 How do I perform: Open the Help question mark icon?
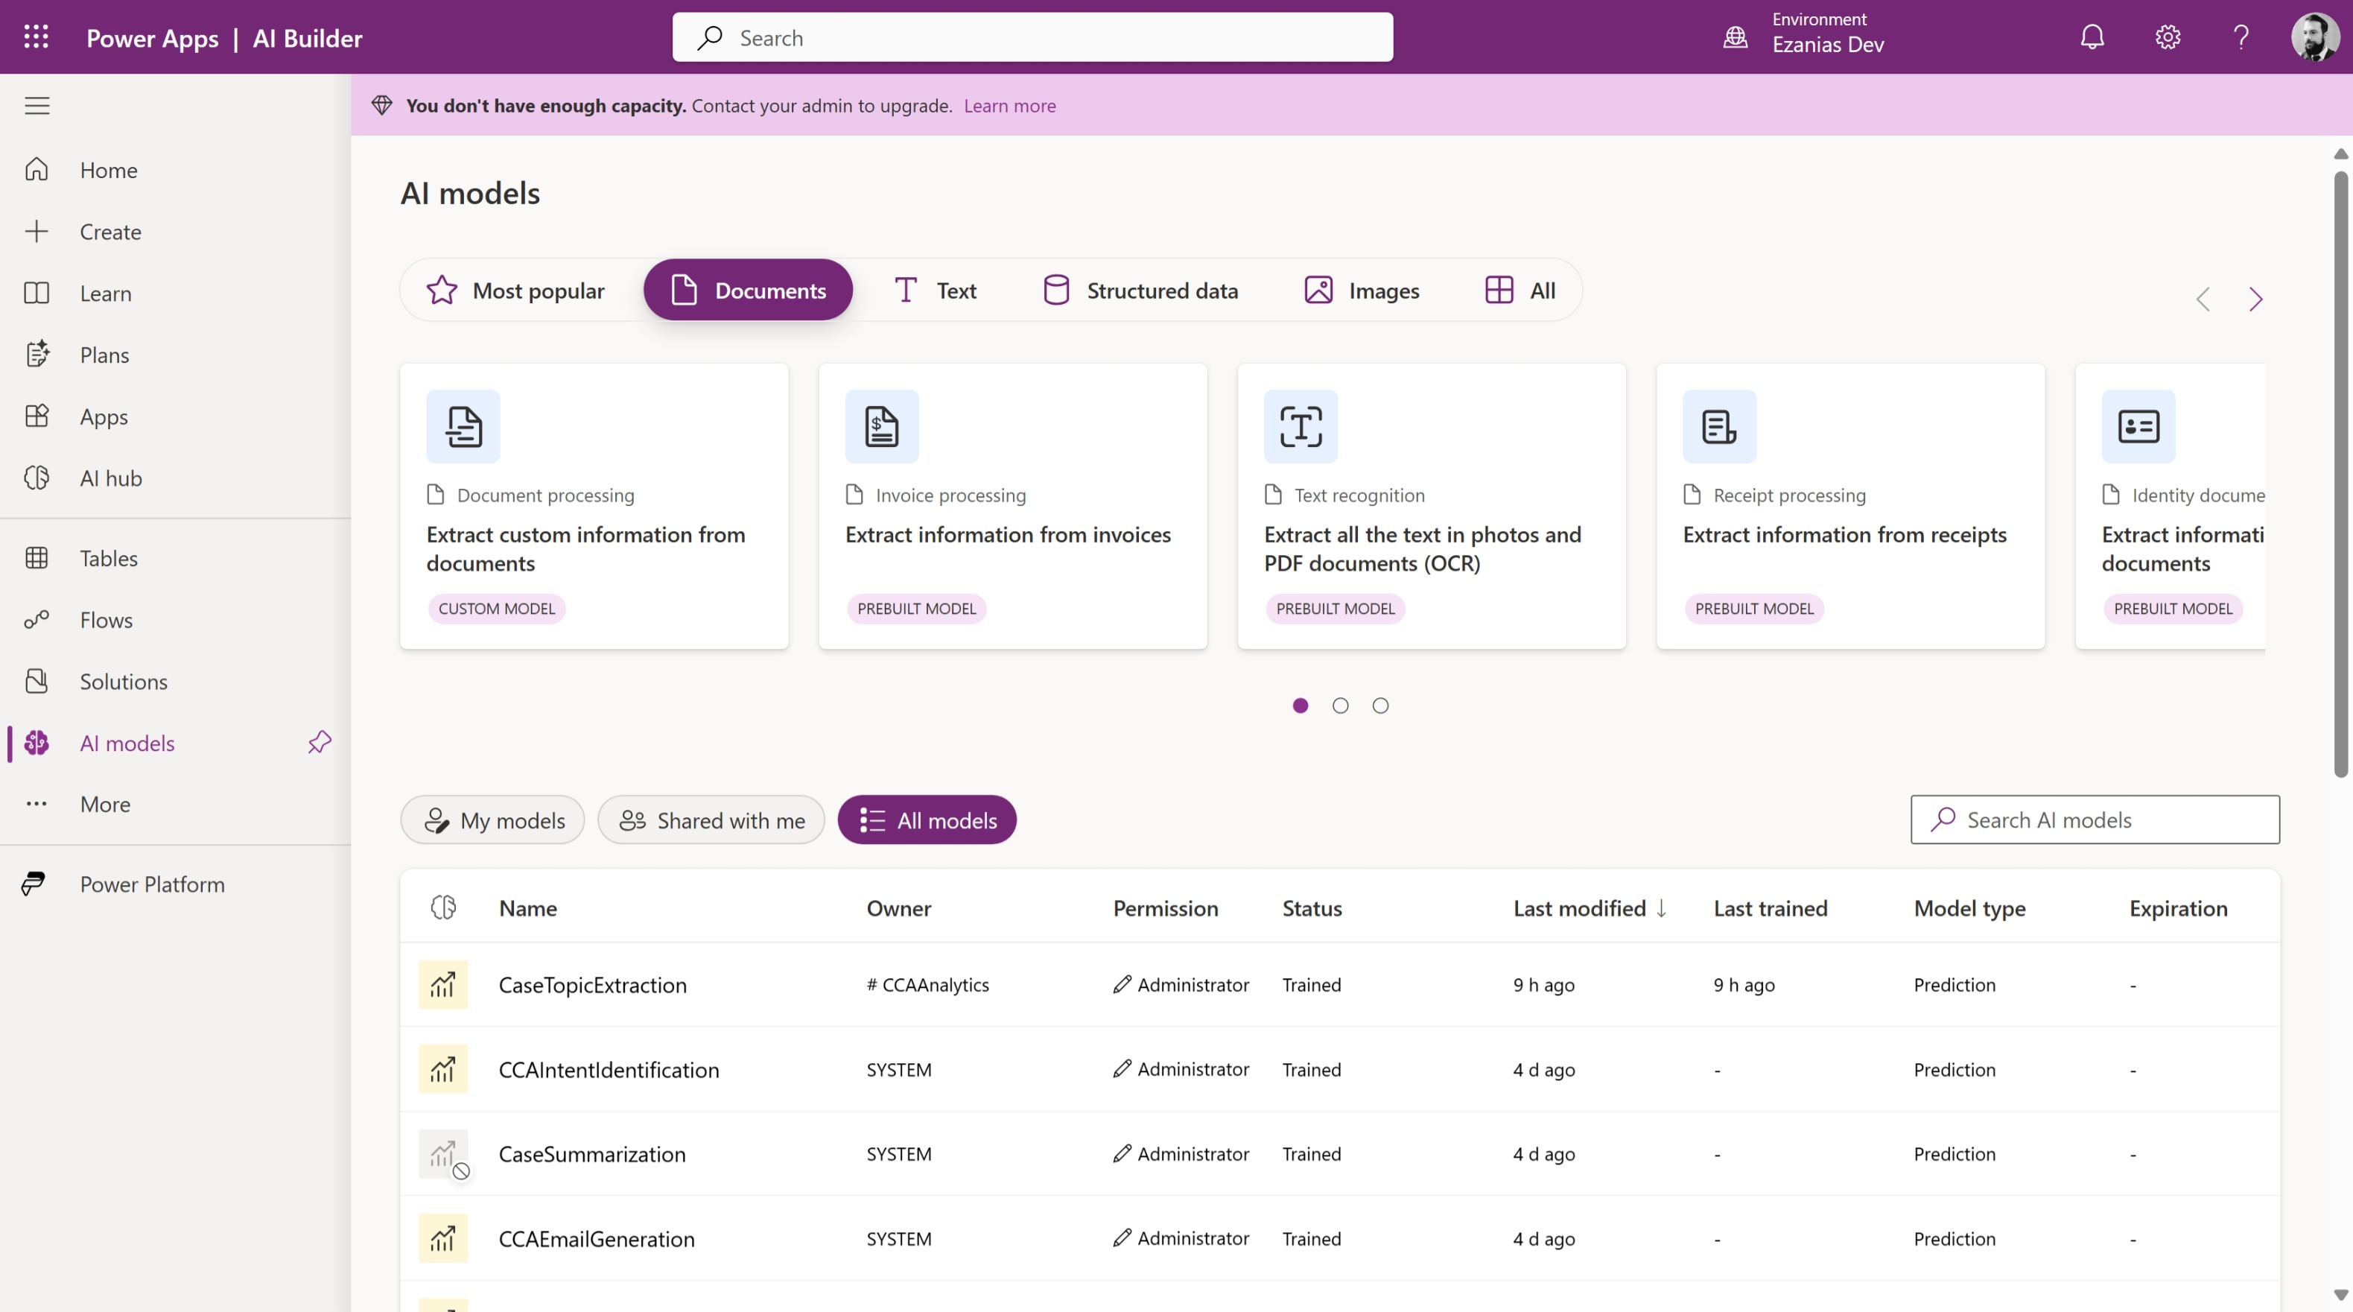(x=2240, y=37)
